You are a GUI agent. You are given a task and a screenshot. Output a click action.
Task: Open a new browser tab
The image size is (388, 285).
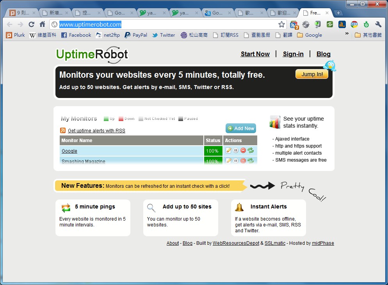click(338, 13)
